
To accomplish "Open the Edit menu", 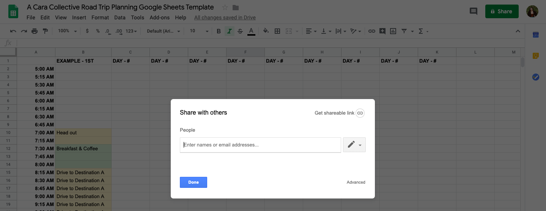I will [45, 17].
